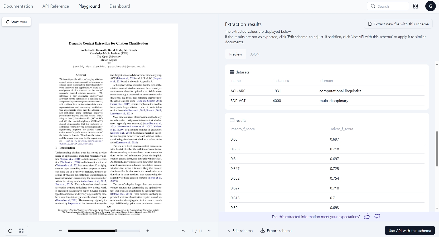
Task: Click the Start over button
Action: [x=16, y=22]
